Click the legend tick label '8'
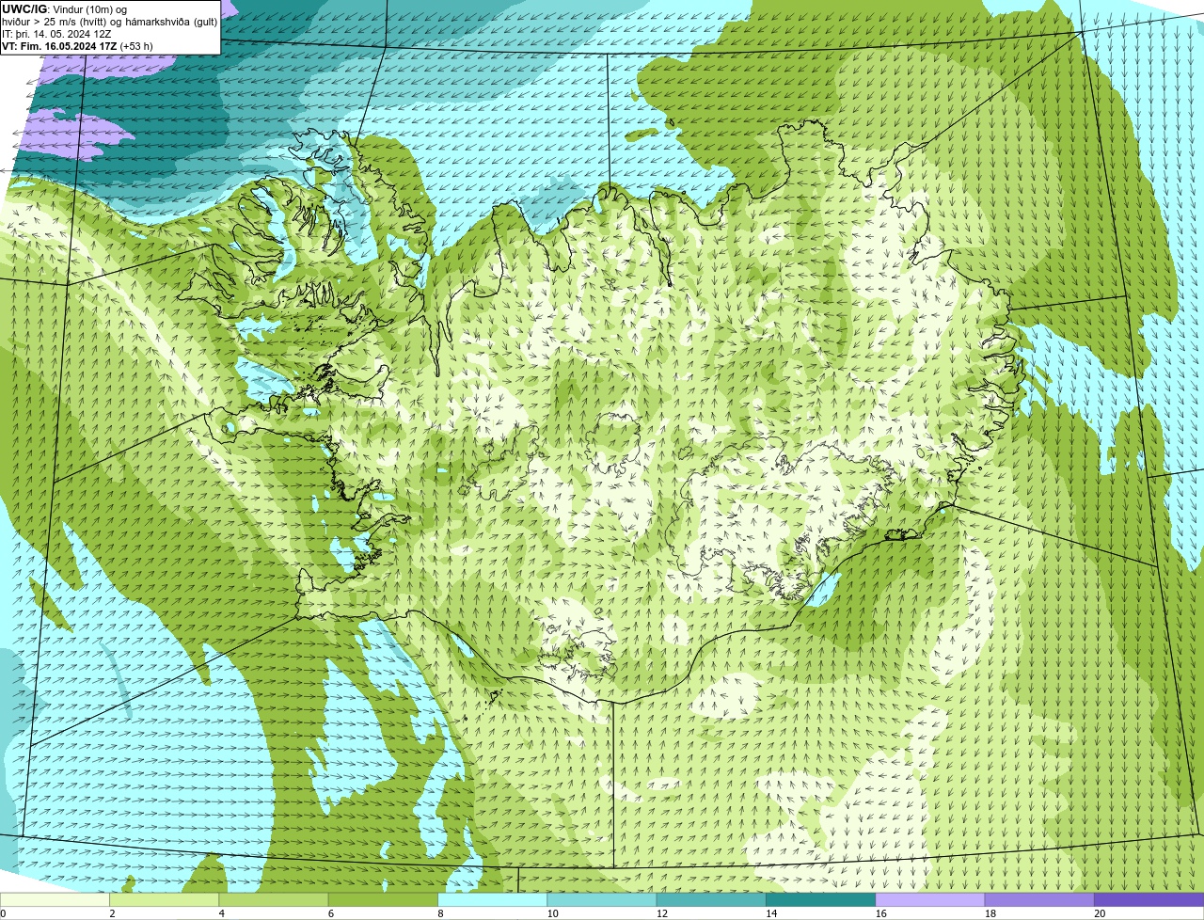The width and height of the screenshot is (1204, 920). pyautogui.click(x=440, y=913)
